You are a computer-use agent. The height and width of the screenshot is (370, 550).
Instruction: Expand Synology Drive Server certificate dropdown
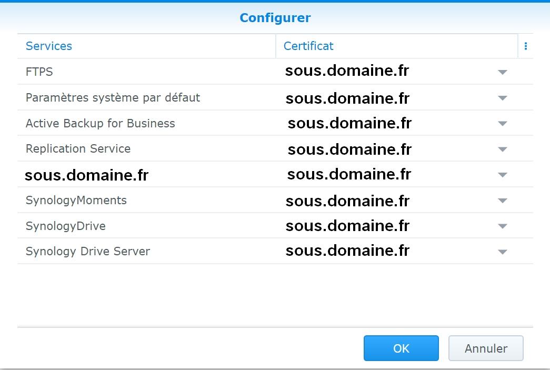coord(502,252)
